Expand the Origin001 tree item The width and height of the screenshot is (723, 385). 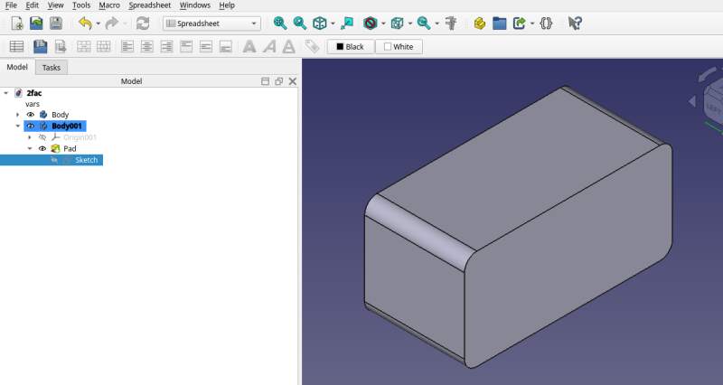(30, 137)
